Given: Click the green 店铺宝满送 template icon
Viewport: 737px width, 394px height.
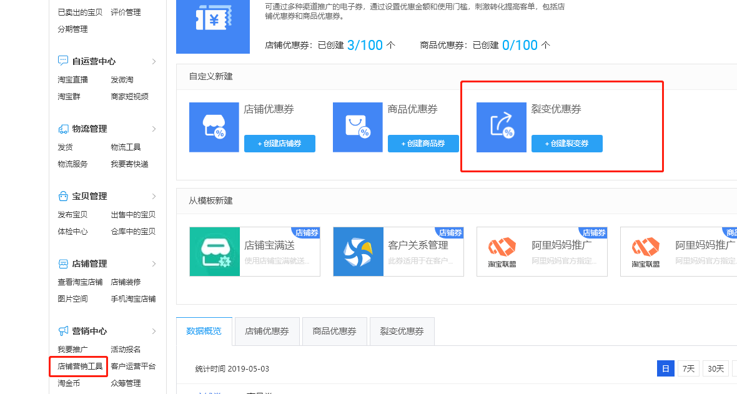Looking at the screenshot, I should pyautogui.click(x=214, y=252).
